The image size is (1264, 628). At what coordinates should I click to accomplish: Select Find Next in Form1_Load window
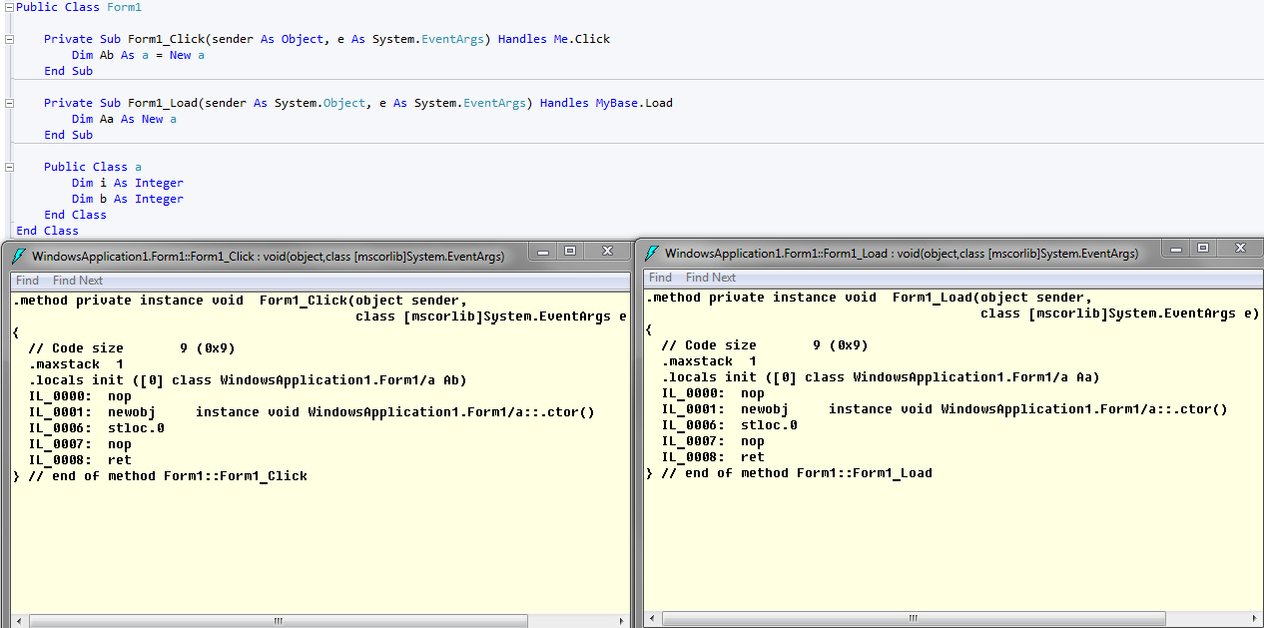(711, 278)
